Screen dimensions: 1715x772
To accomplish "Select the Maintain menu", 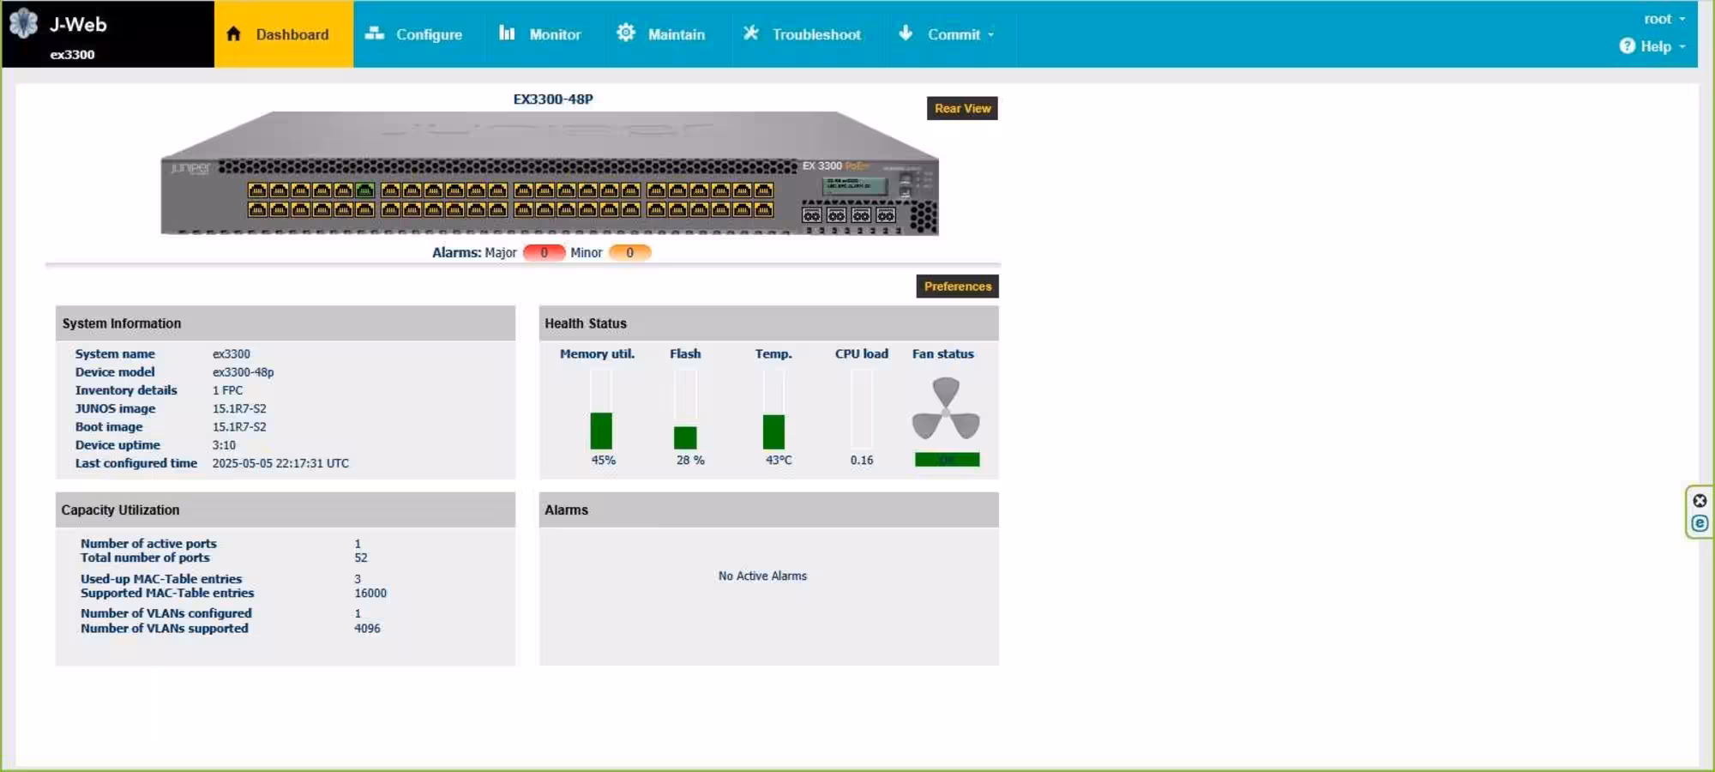I will click(x=661, y=34).
